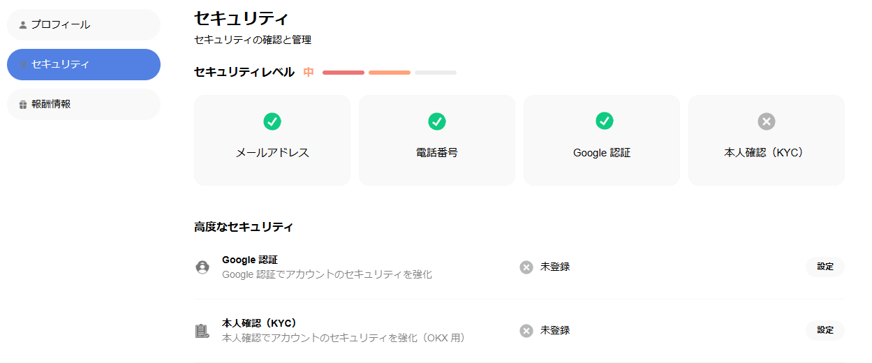Click the 本人確認（KYC）row clipboard icon
872x363 pixels.
202,331
